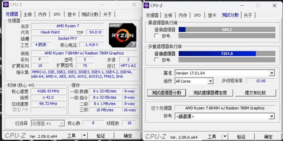Click the 倍频 value x 42.0
The width and height of the screenshot is (283, 141).
pos(48,97)
